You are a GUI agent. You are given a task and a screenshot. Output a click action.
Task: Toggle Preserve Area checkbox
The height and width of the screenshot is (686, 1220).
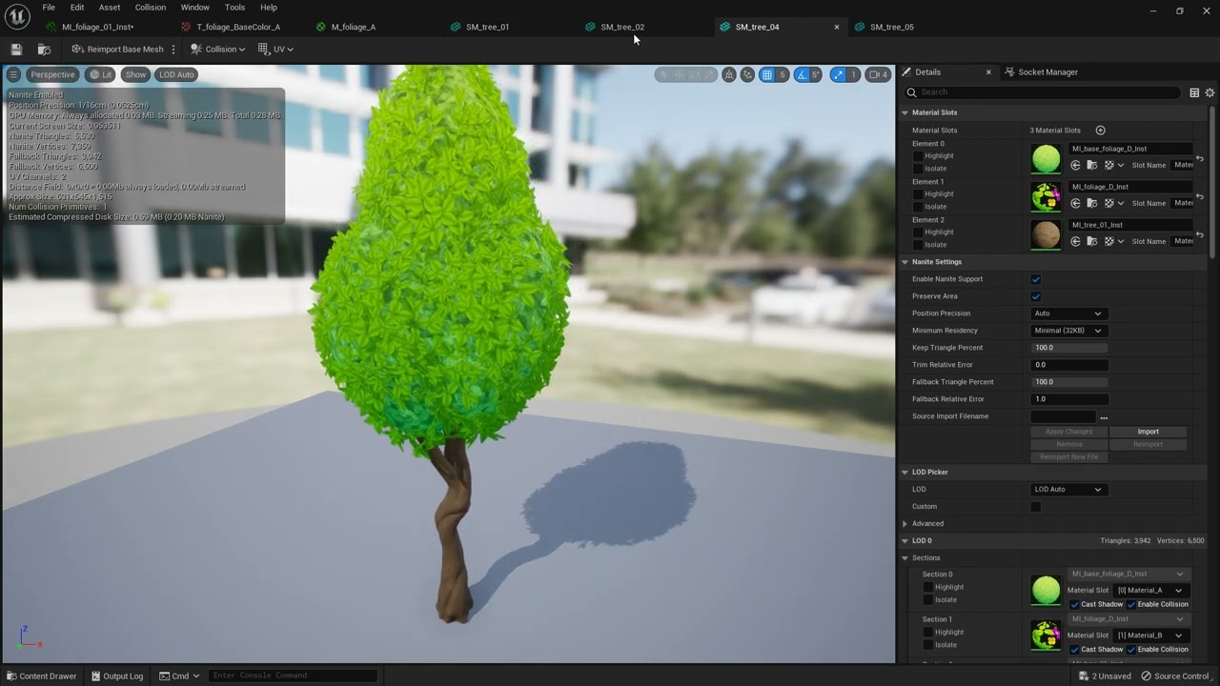tap(1036, 296)
